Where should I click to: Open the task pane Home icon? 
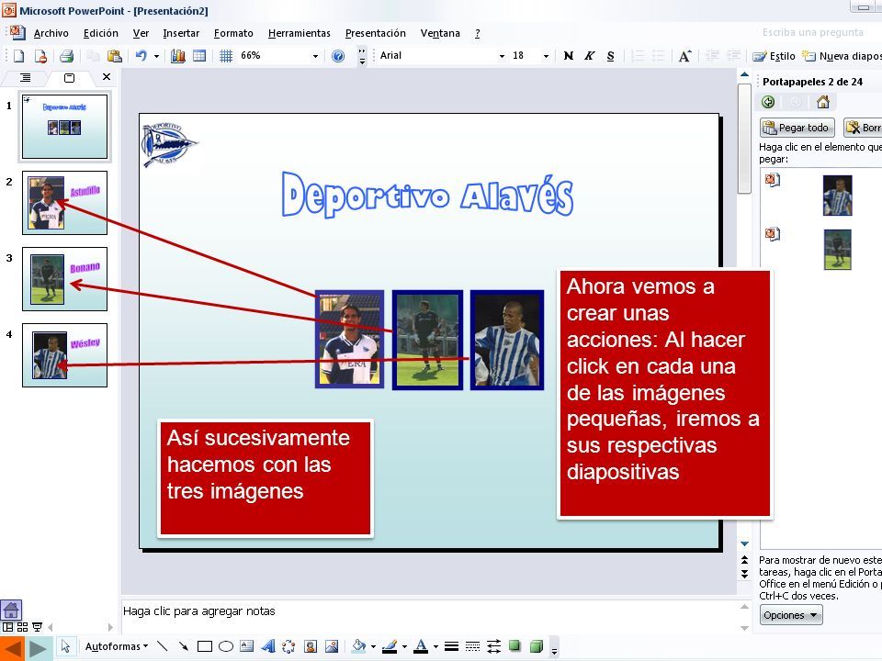tap(823, 102)
